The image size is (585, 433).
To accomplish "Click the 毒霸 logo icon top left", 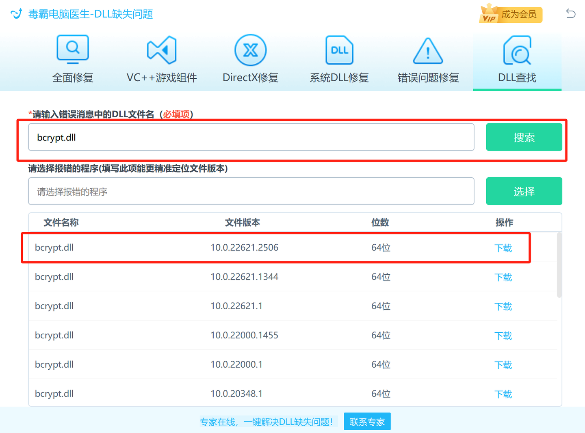I will tap(16, 13).
